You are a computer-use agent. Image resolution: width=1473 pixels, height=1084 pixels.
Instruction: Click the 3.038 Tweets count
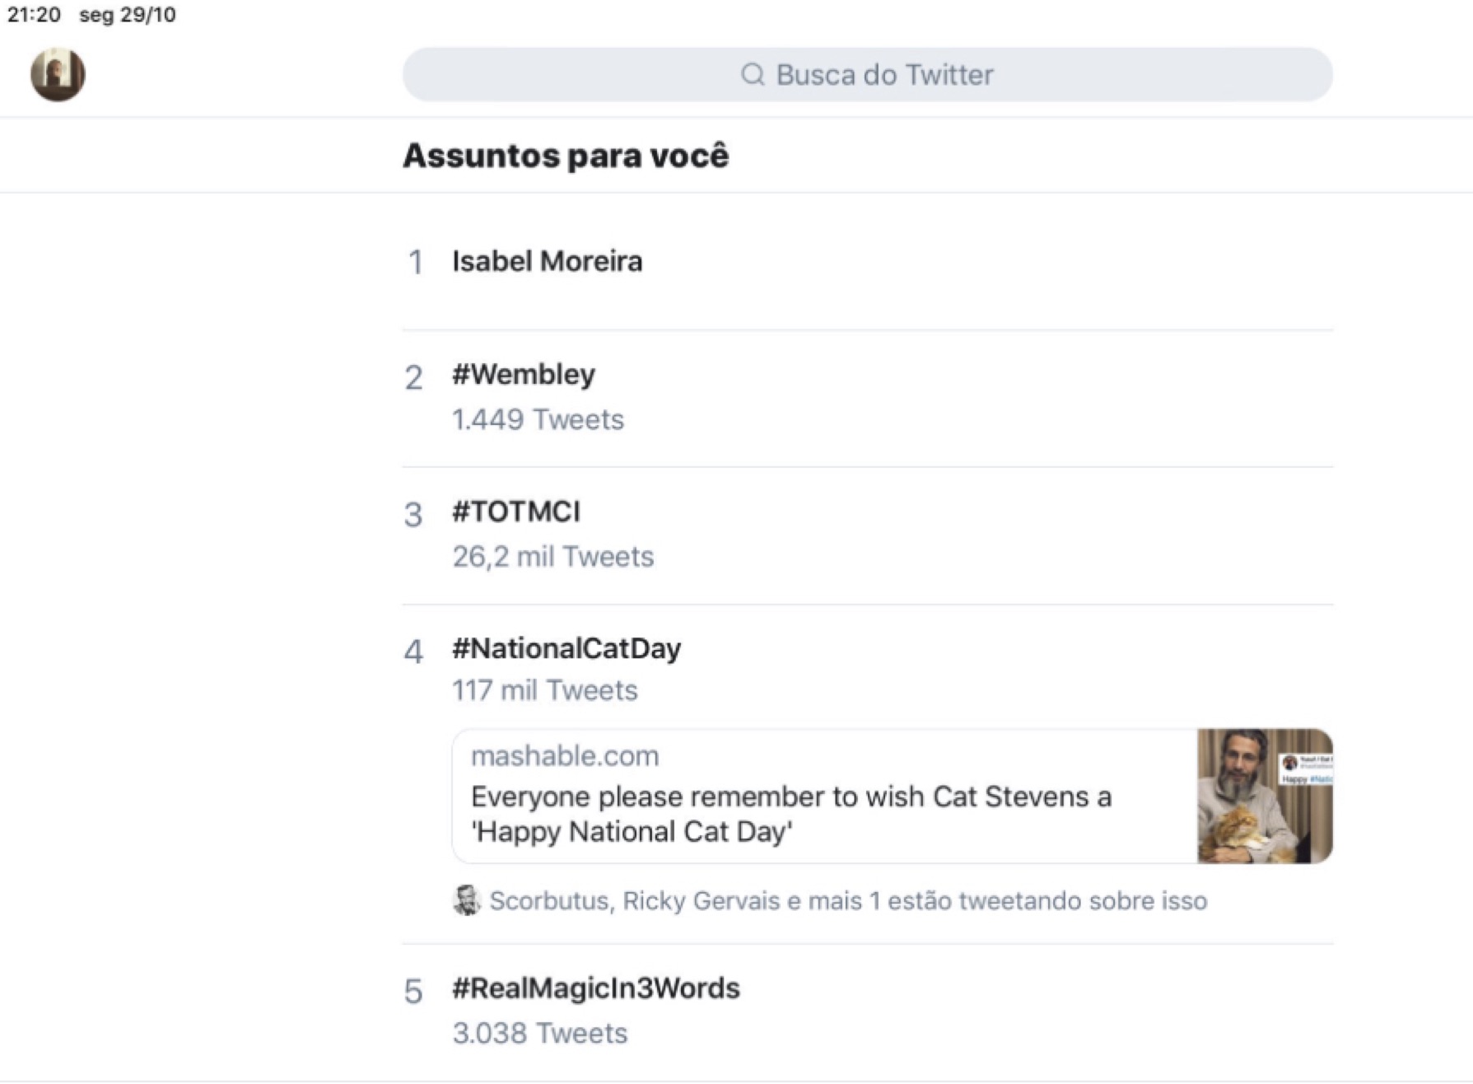540,1034
